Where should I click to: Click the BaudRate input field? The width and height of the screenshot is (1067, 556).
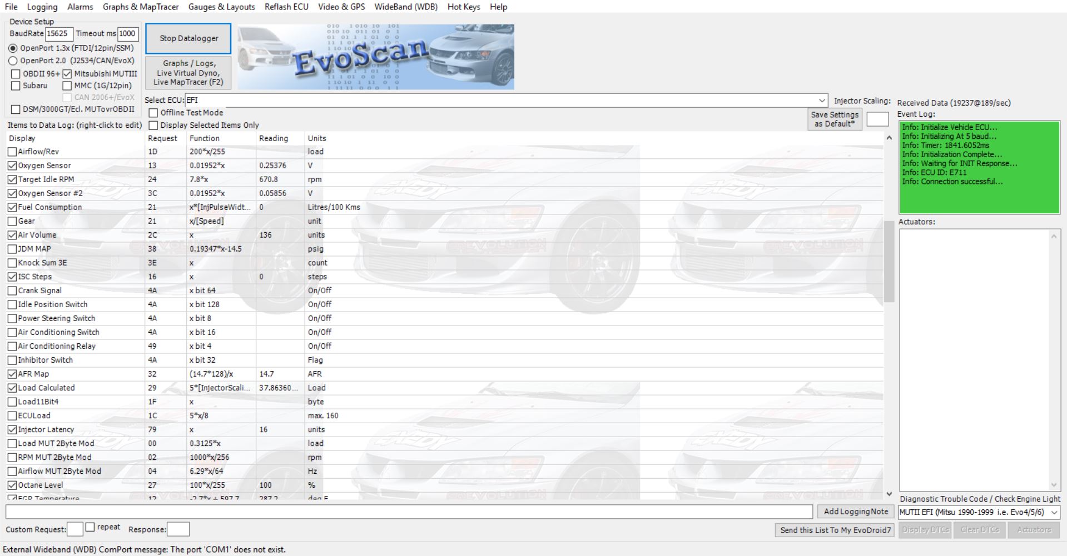pyautogui.click(x=58, y=33)
